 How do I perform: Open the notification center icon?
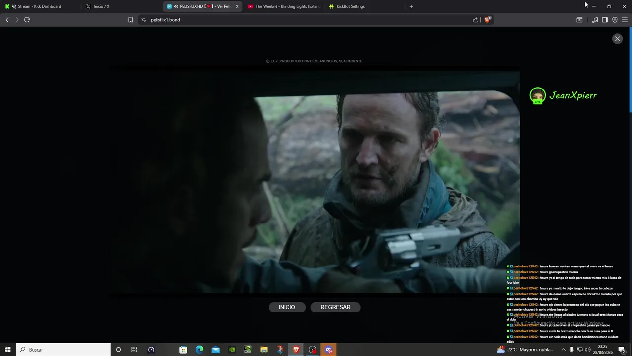point(622,350)
